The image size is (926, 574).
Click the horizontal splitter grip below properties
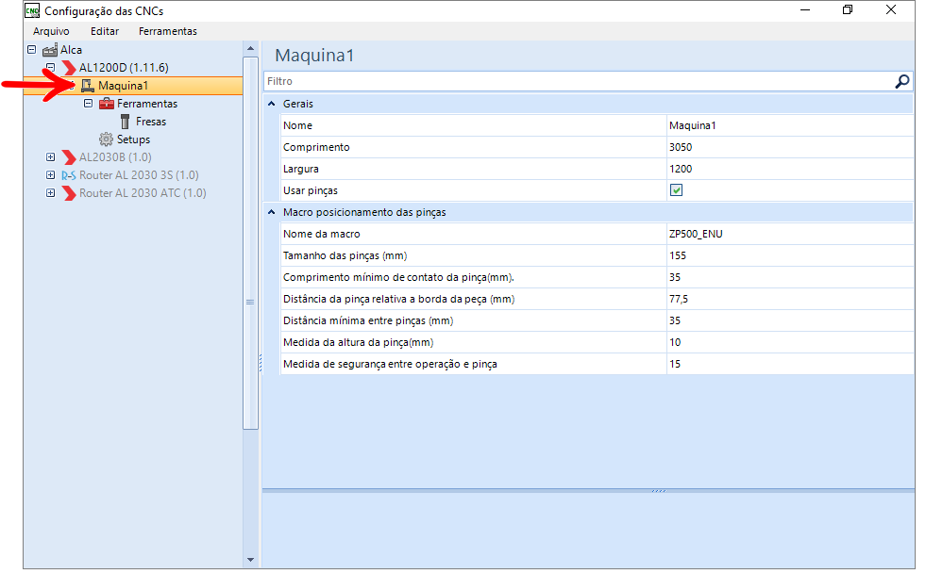click(x=659, y=491)
